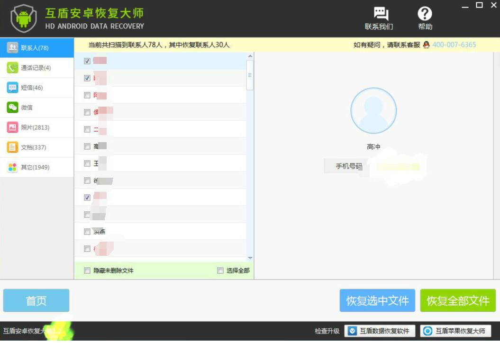Open the 其它(1949) category
The image size is (500, 343).
(x=36, y=167)
